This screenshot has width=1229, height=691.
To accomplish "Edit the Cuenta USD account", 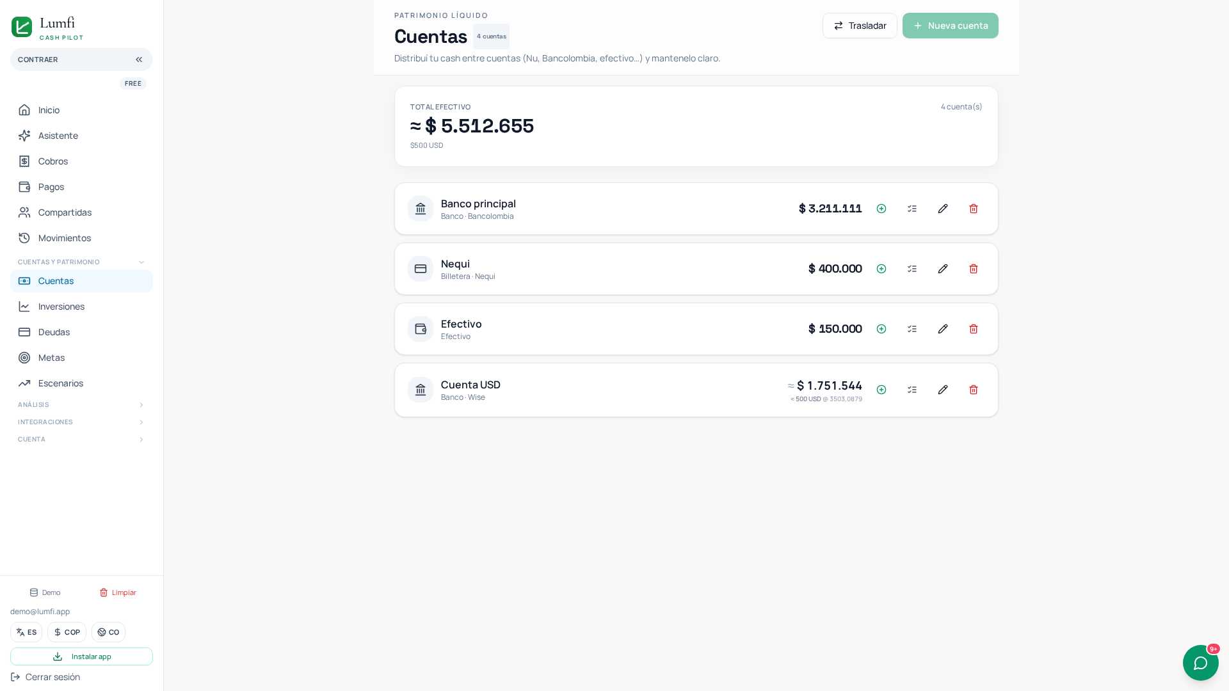I will [x=943, y=390].
